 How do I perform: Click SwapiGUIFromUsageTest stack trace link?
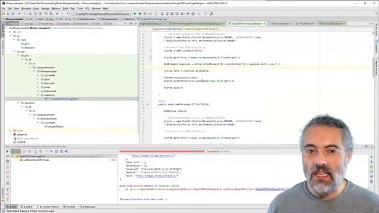(x=270, y=189)
